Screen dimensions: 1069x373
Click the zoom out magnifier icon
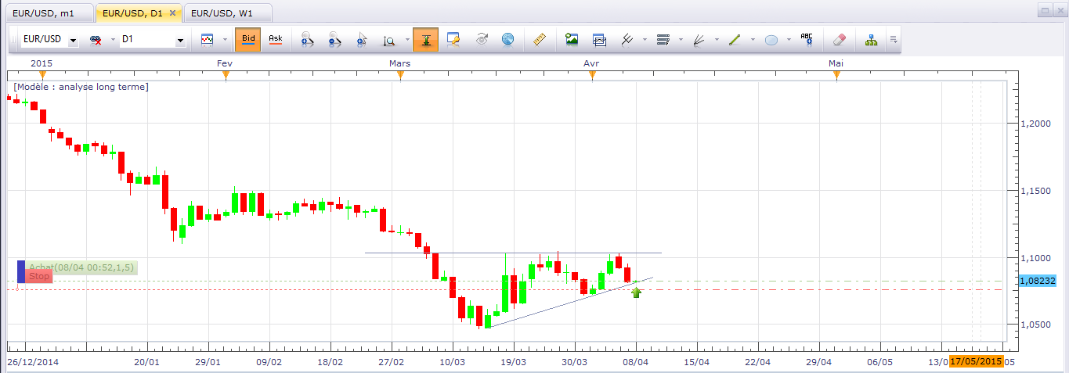point(334,39)
